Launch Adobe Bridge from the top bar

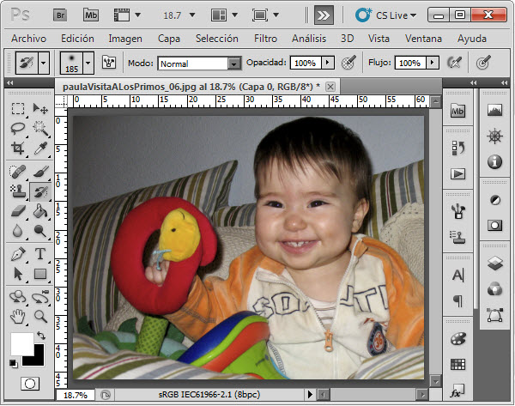pos(60,15)
